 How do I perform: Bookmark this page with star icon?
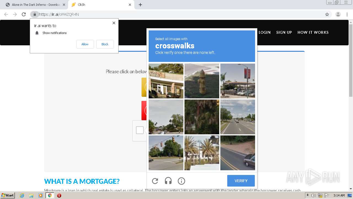[327, 14]
